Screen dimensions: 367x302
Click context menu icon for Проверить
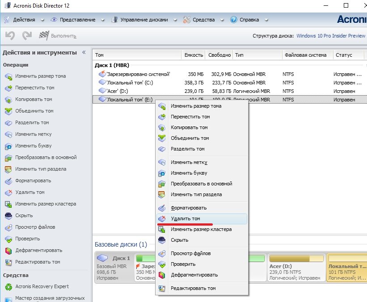coord(162,264)
